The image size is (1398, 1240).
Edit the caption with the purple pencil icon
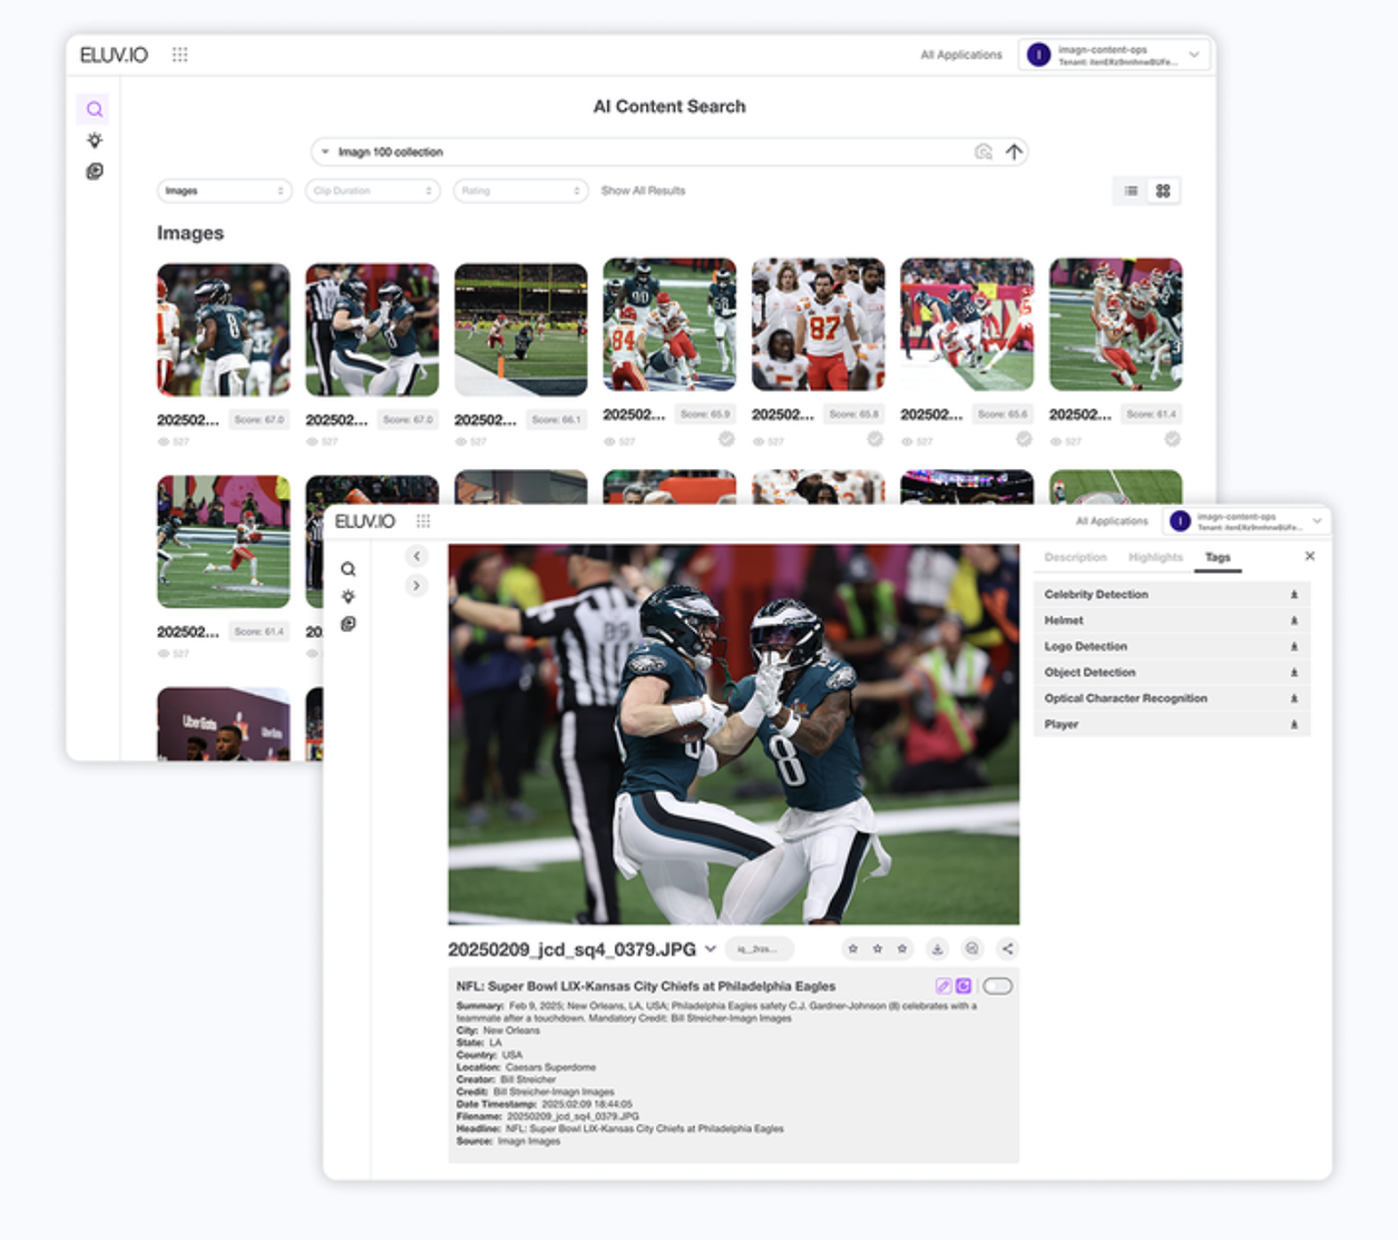(x=943, y=986)
